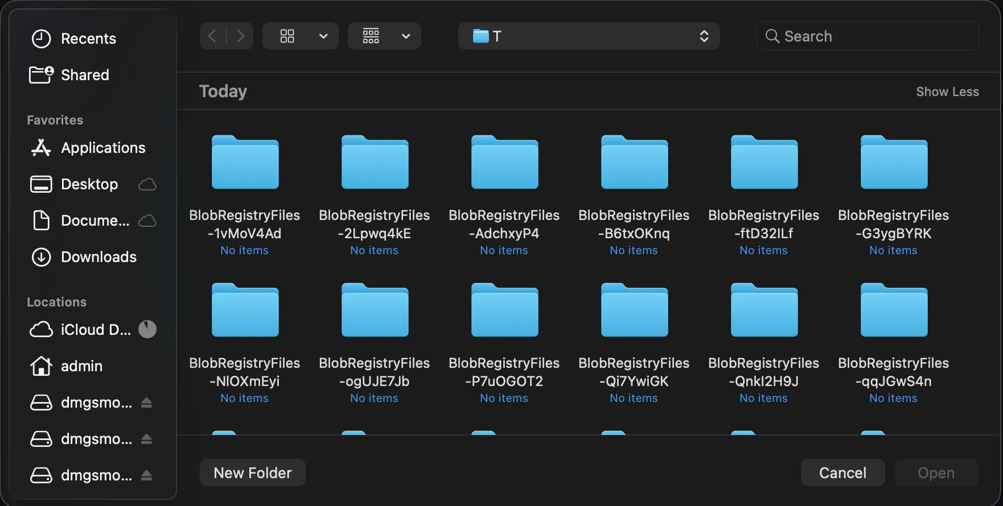Screen dimensions: 1003x506
Task: Select the third dmgsmo disk location
Action: point(80,475)
